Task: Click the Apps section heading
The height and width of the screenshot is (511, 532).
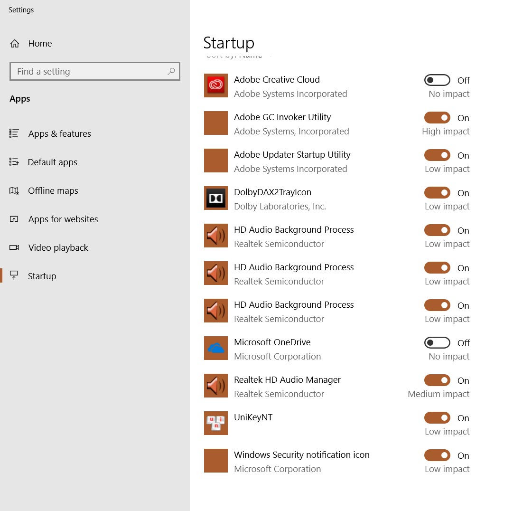Action: 19,99
